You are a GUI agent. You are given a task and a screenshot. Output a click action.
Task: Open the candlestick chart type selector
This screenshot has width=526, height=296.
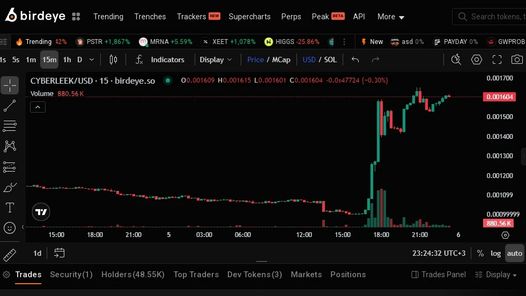coord(113,60)
